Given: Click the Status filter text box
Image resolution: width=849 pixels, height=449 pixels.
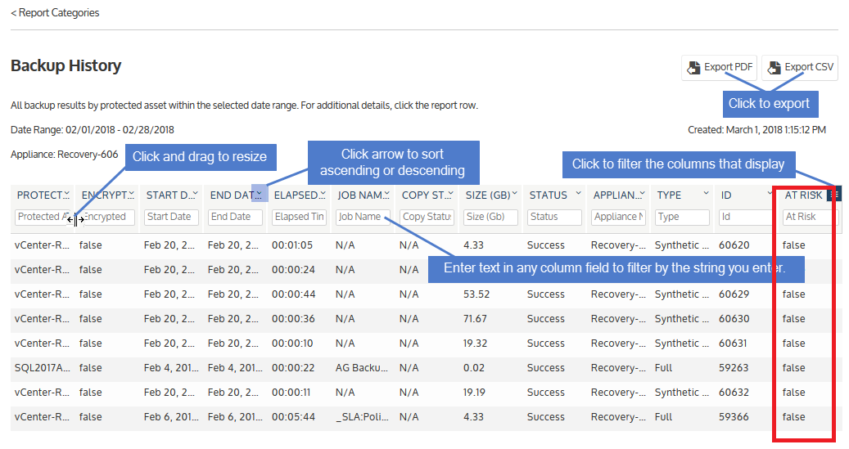Looking at the screenshot, I should pyautogui.click(x=554, y=217).
